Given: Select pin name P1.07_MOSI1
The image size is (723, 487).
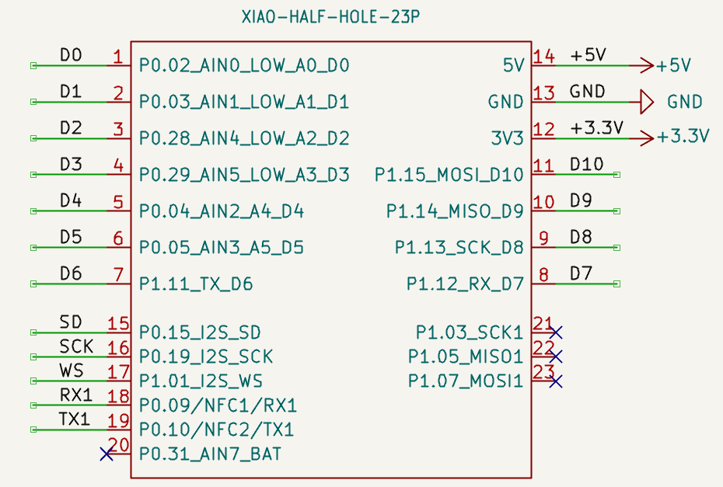Looking at the screenshot, I should (x=466, y=381).
